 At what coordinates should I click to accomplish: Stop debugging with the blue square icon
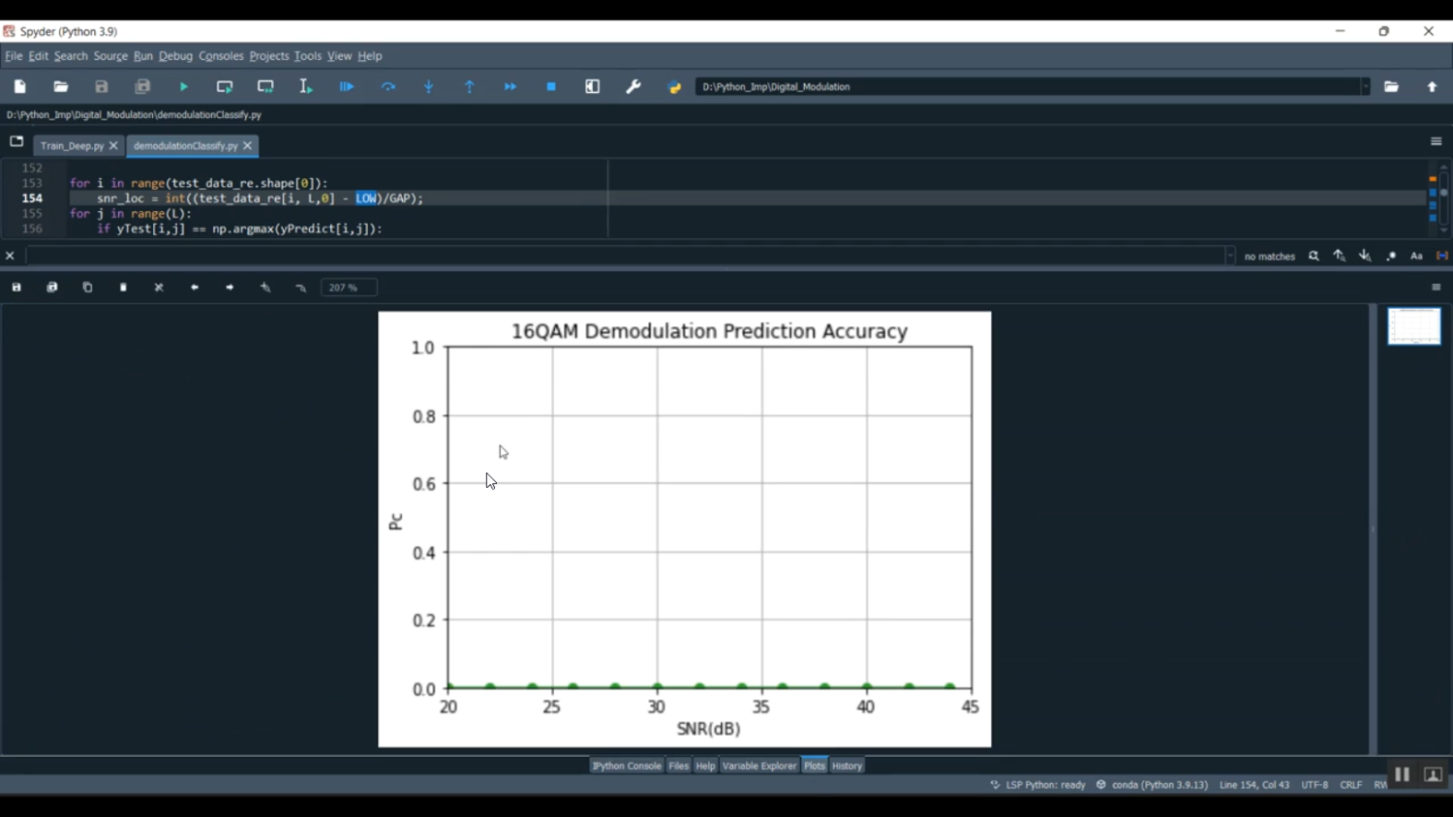point(551,87)
